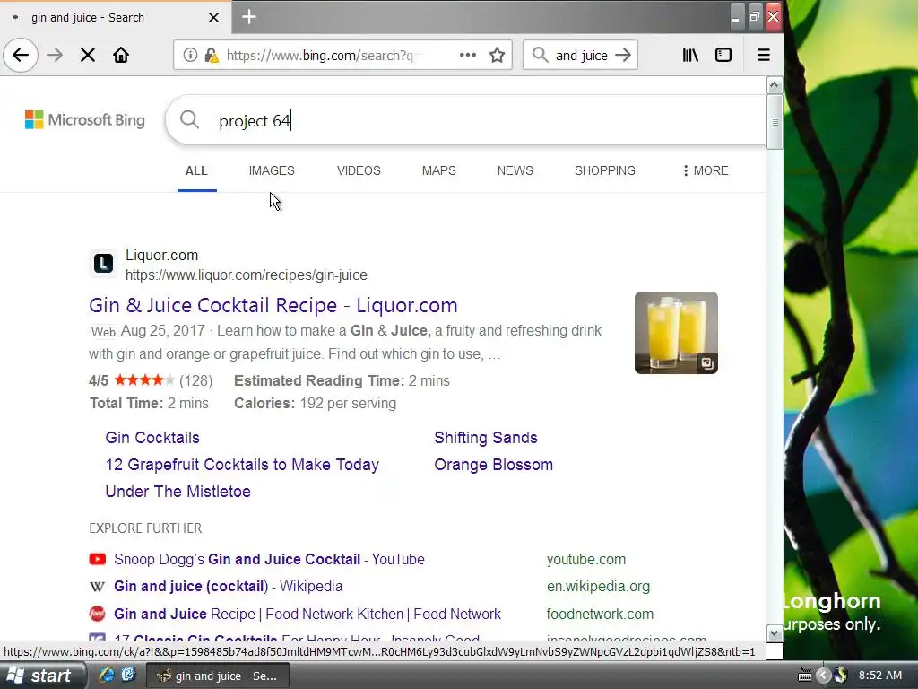The image size is (918, 689).
Task: Click the liquor.com recipes URL
Action: tap(247, 275)
